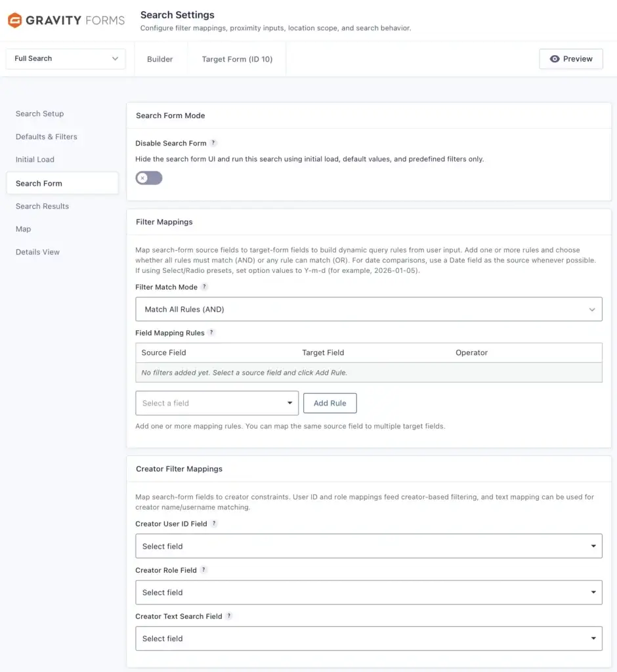Click the Operator column header
This screenshot has height=672, width=617.
472,352
